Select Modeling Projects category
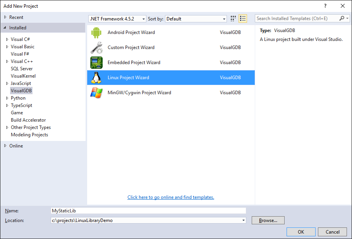This screenshot has height=239, width=352. click(29, 135)
